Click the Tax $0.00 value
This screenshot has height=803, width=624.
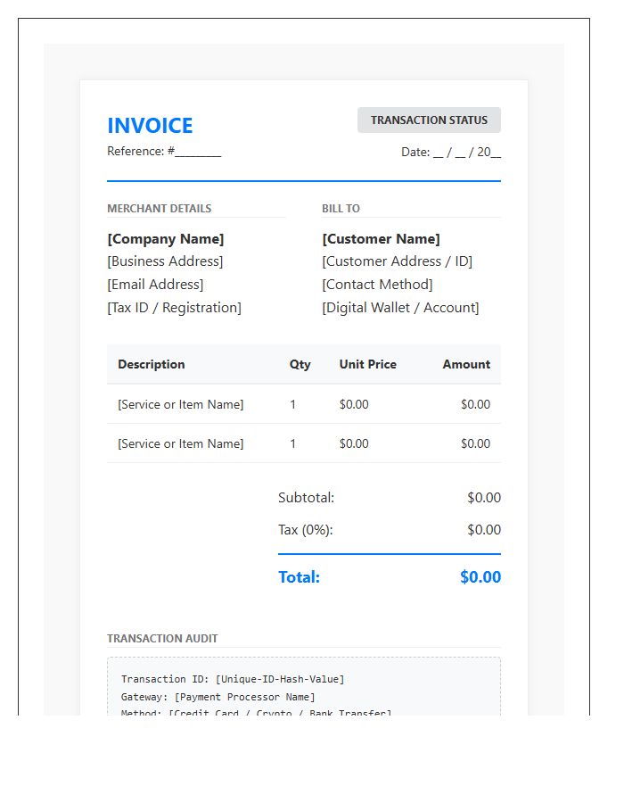484,530
